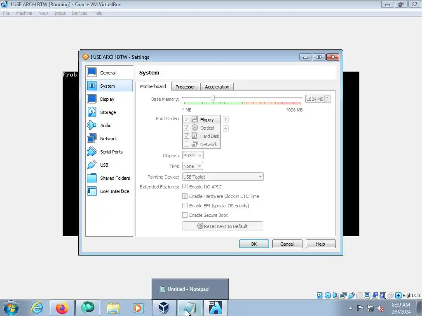
Task: Open the Pointing Device USB Tablet dropdown
Action: pyautogui.click(x=223, y=177)
